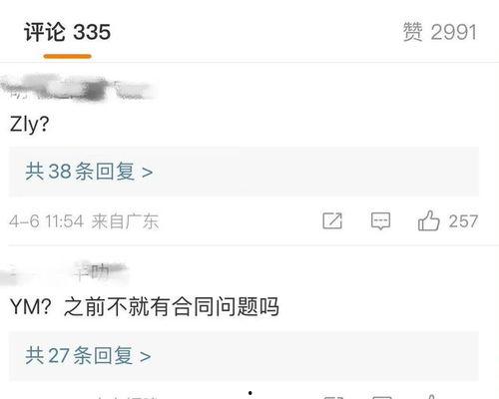Viewport: 499px width, 399px height.
Task: Select the YM? 之前不就有合同问题吗 comment
Action: pos(144,306)
